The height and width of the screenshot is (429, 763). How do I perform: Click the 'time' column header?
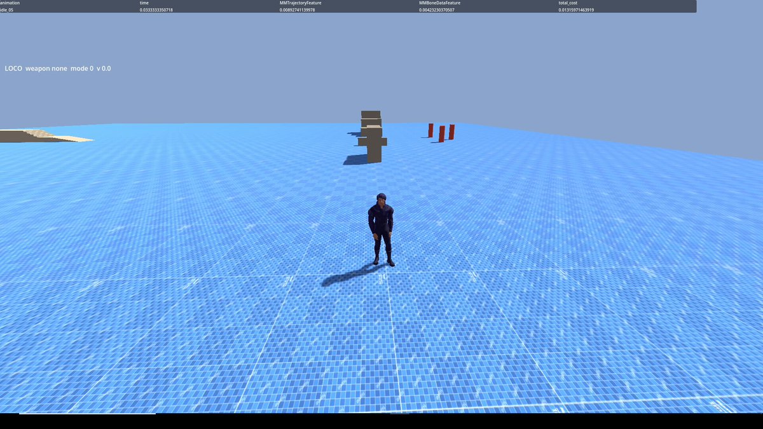144,3
